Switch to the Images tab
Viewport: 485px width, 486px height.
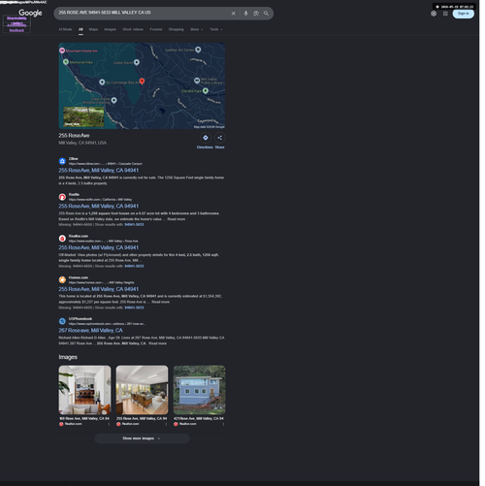pyautogui.click(x=110, y=29)
